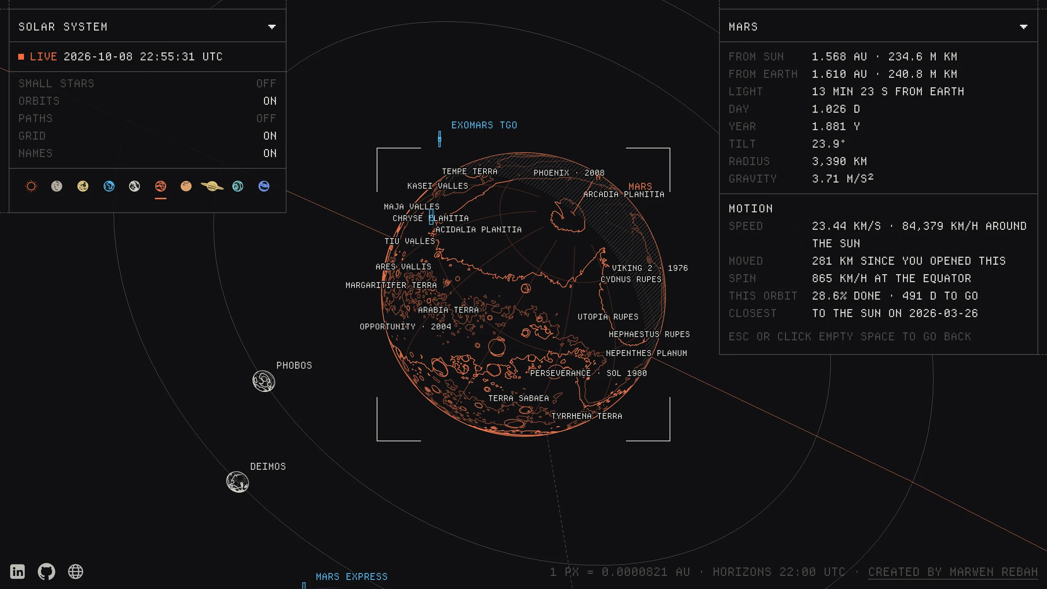Click the Mars Express spacecraft marker
This screenshot has height=589, width=1047.
pos(304,586)
